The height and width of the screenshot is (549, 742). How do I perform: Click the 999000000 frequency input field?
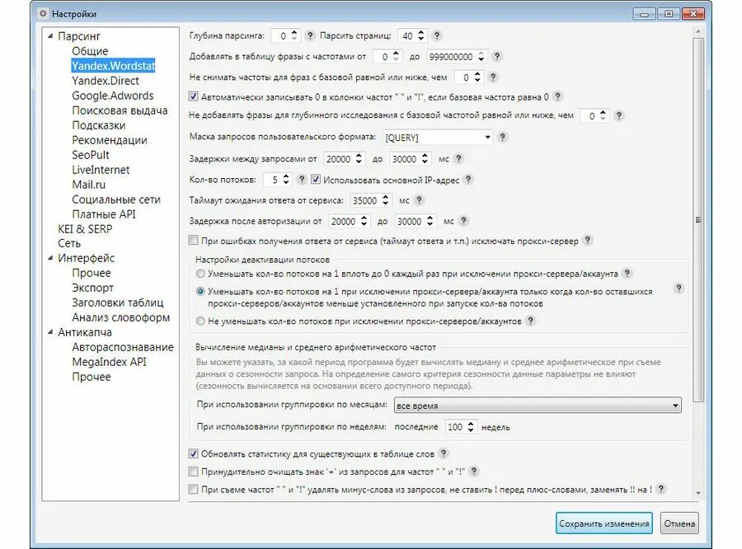[x=456, y=56]
